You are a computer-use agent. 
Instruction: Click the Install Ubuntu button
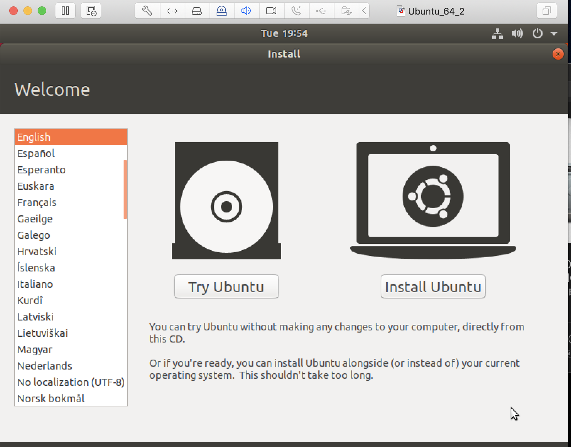[x=433, y=286]
